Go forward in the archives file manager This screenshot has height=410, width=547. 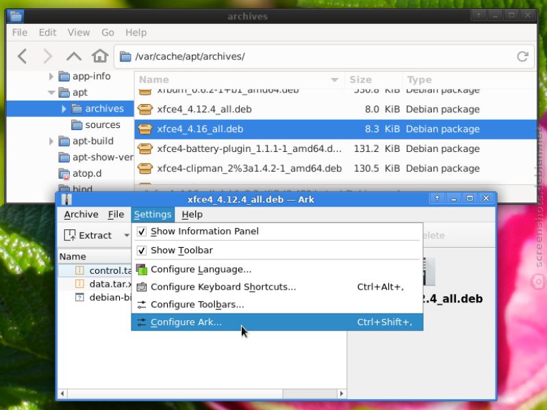[47, 56]
